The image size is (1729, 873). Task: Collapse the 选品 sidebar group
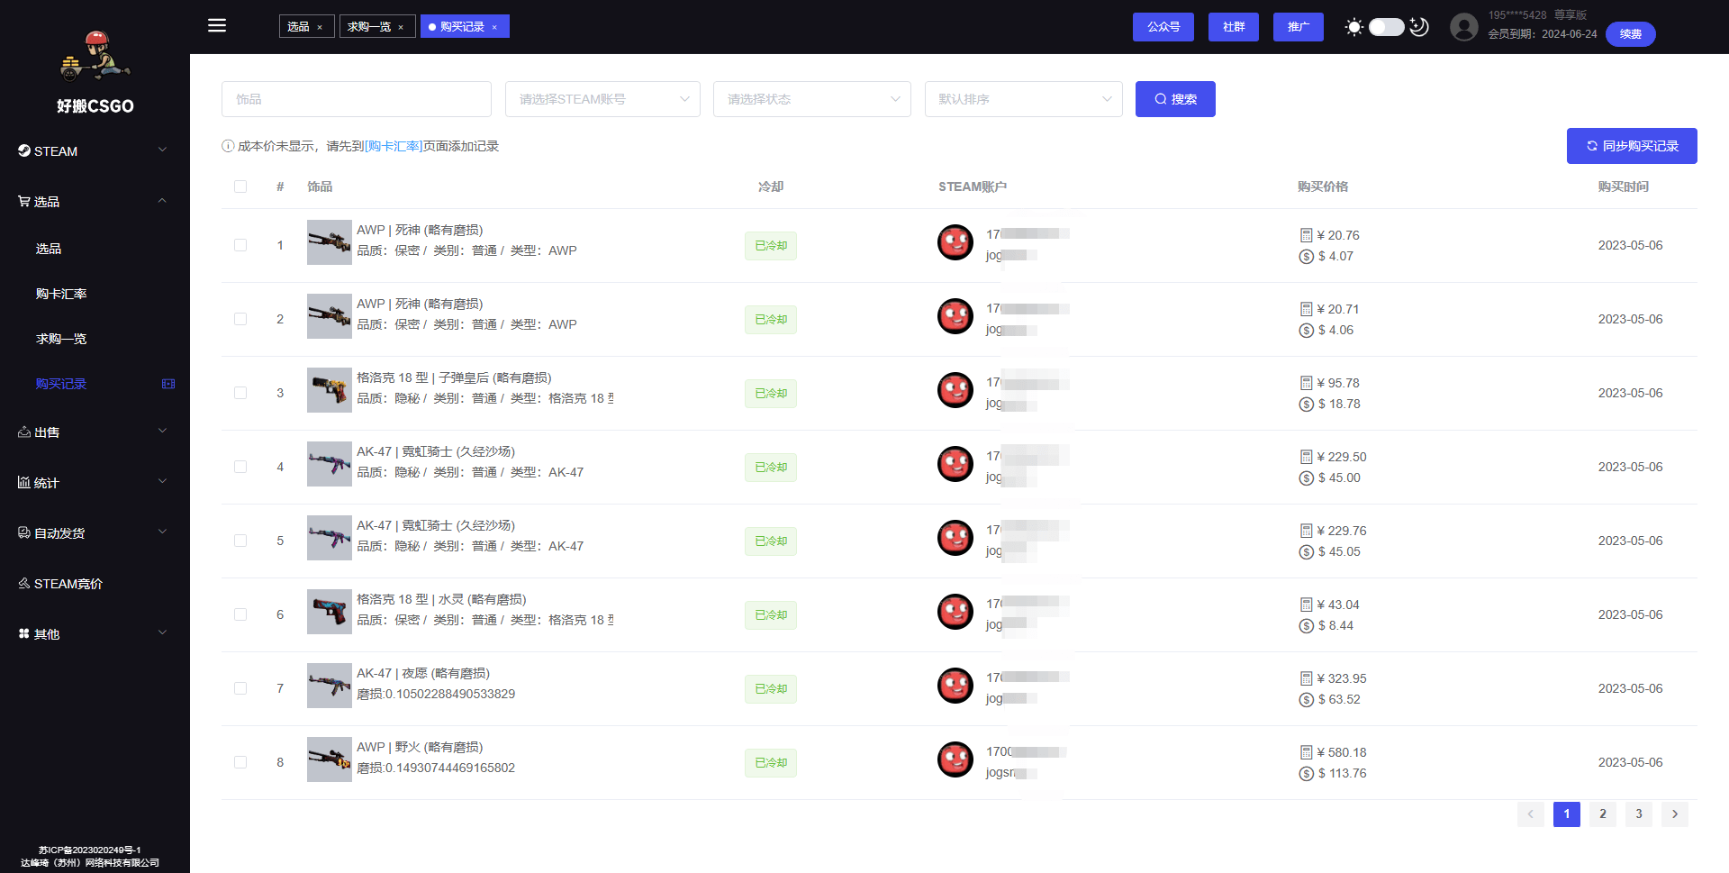point(95,202)
